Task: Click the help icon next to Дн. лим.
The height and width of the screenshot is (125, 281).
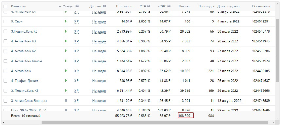Action: coord(105,6)
